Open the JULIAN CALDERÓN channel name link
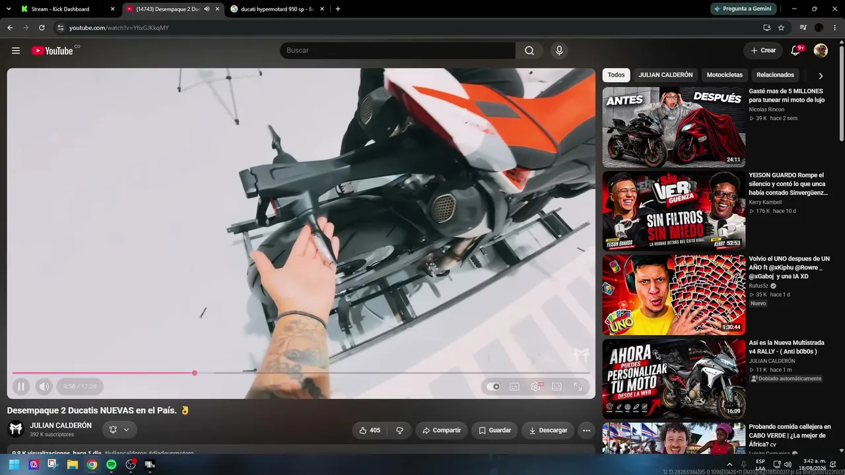This screenshot has width=845, height=475. [61, 426]
